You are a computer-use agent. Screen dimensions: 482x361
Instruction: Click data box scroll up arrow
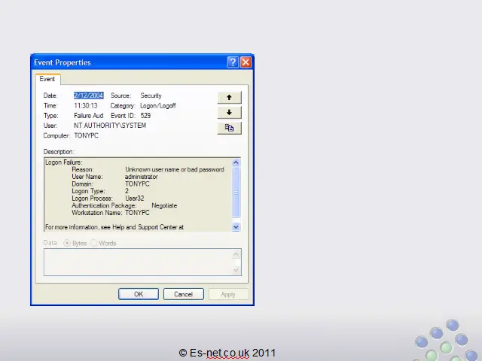[x=236, y=254]
